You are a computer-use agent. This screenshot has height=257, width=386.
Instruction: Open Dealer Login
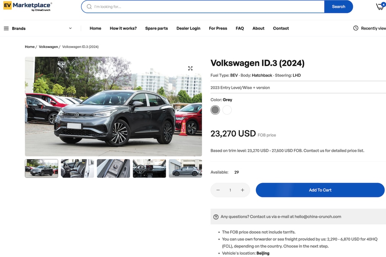point(188,28)
